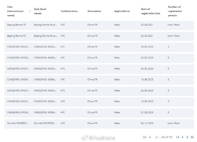This screenshot has width=197, height=142.
Task: Select the first Beijing Renhe FC row
Action: [17, 25]
